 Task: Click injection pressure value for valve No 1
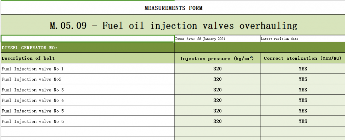(x=217, y=69)
